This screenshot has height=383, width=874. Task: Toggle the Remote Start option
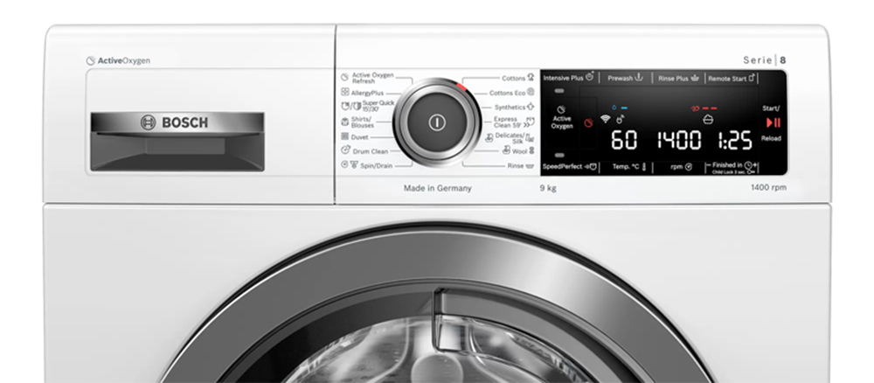coord(732,78)
